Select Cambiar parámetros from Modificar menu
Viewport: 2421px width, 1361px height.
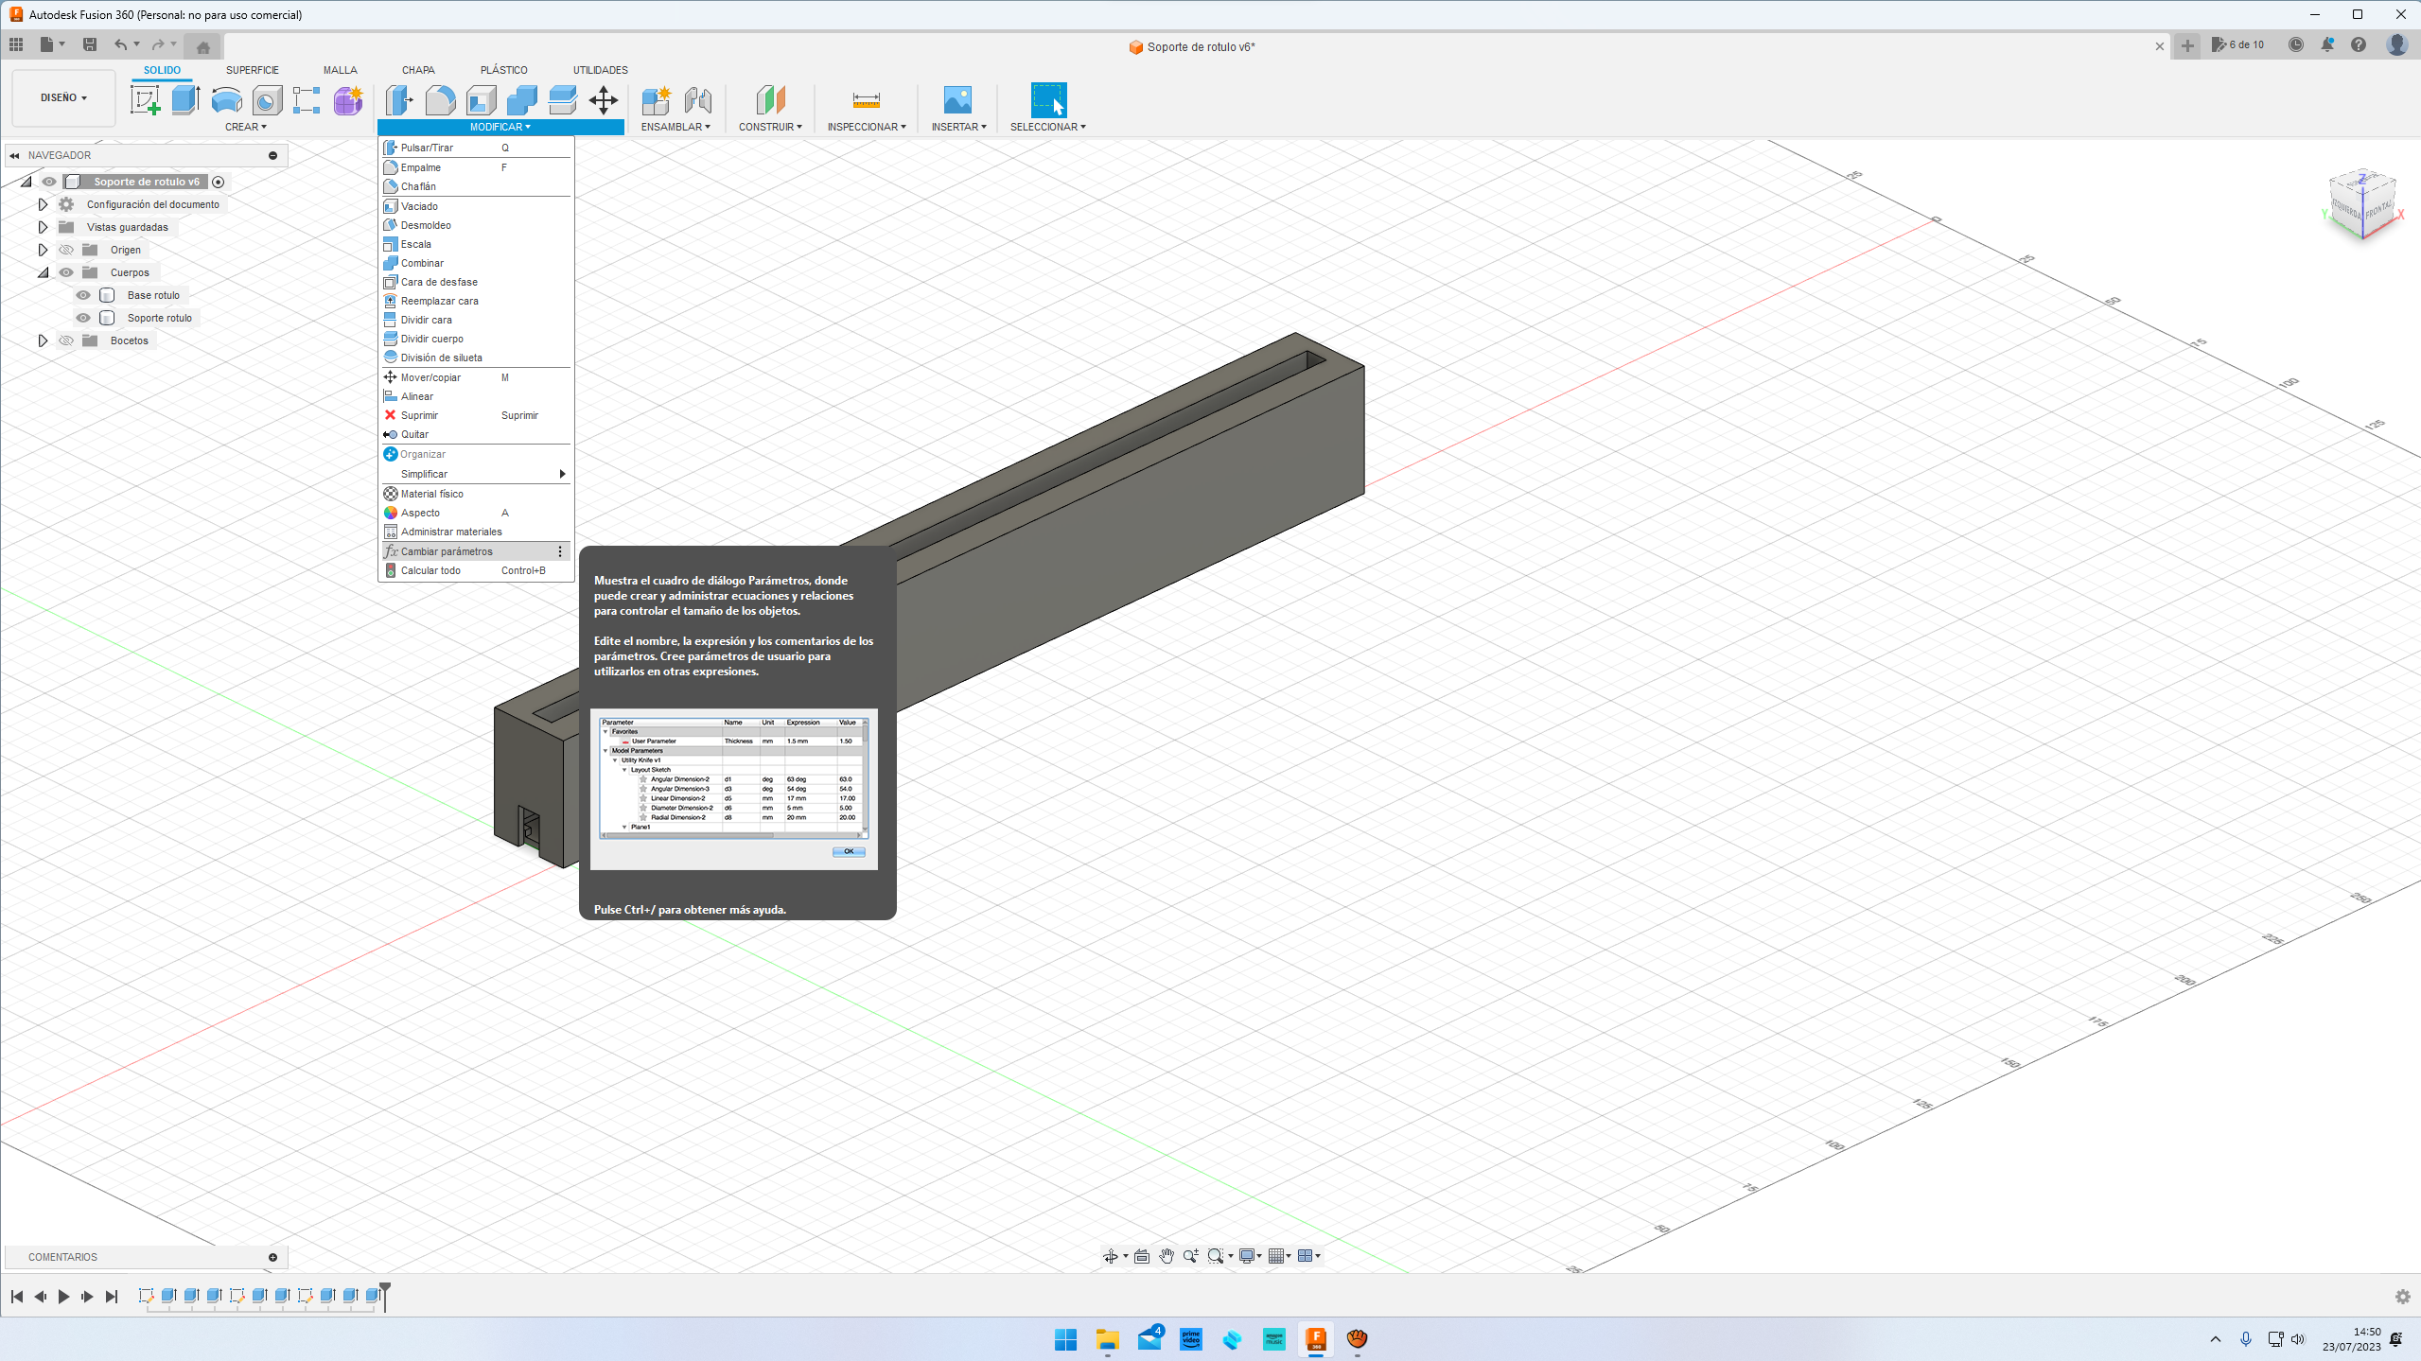pos(447,551)
